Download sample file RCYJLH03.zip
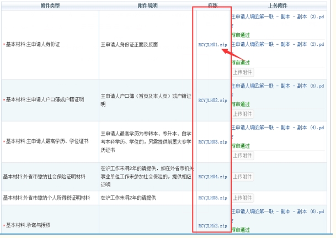Screen dimensions: 336x238 pos(212,142)
